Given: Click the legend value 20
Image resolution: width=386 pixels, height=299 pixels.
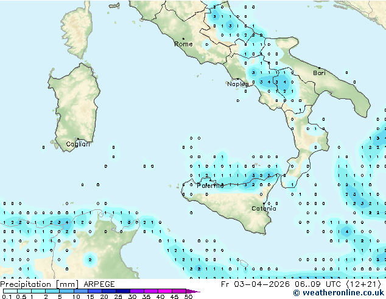Looking at the screenshot, I should 104,297.
